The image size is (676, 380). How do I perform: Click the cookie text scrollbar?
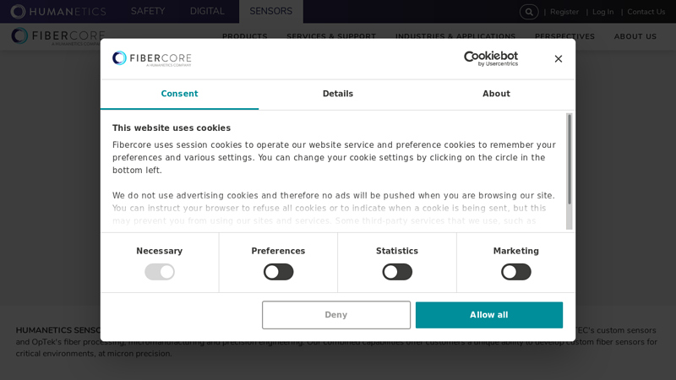click(570, 160)
